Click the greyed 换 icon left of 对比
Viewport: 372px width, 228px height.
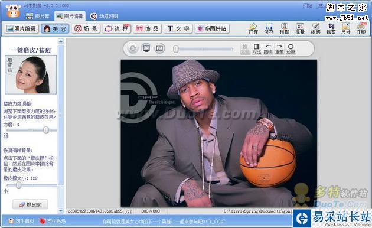pos(245,48)
